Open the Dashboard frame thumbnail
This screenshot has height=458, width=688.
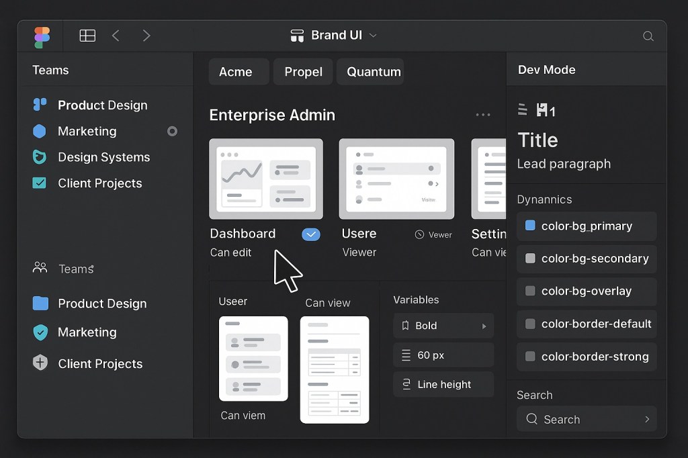tap(265, 178)
